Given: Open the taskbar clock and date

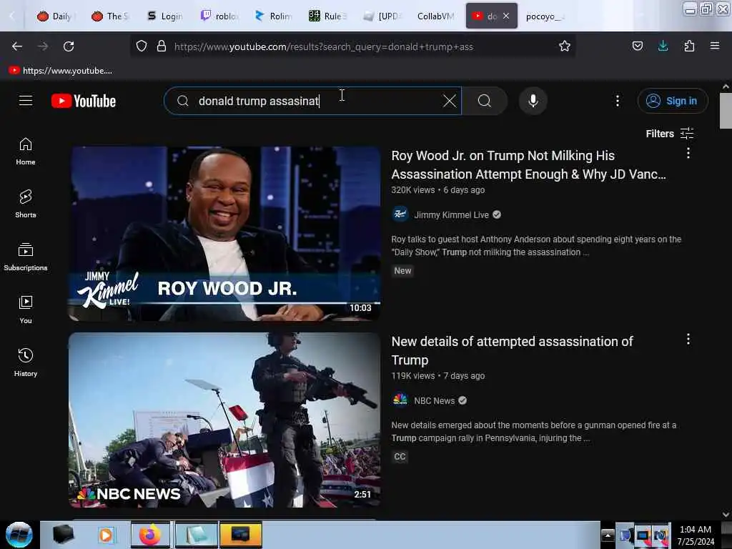Looking at the screenshot, I should [x=696, y=535].
